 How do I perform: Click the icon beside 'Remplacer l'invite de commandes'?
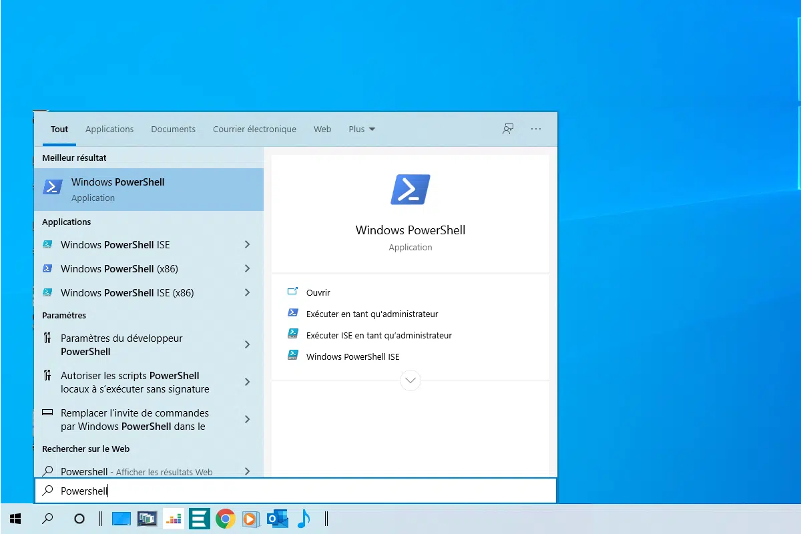click(x=47, y=413)
